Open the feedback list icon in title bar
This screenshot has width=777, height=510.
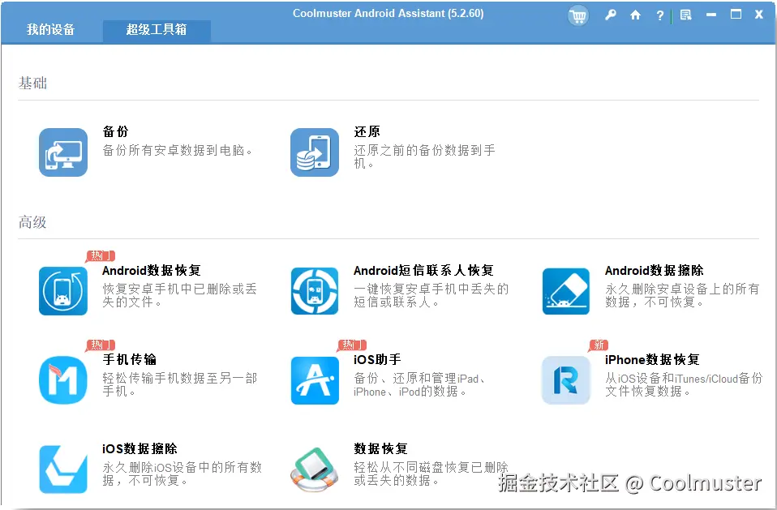(x=686, y=15)
